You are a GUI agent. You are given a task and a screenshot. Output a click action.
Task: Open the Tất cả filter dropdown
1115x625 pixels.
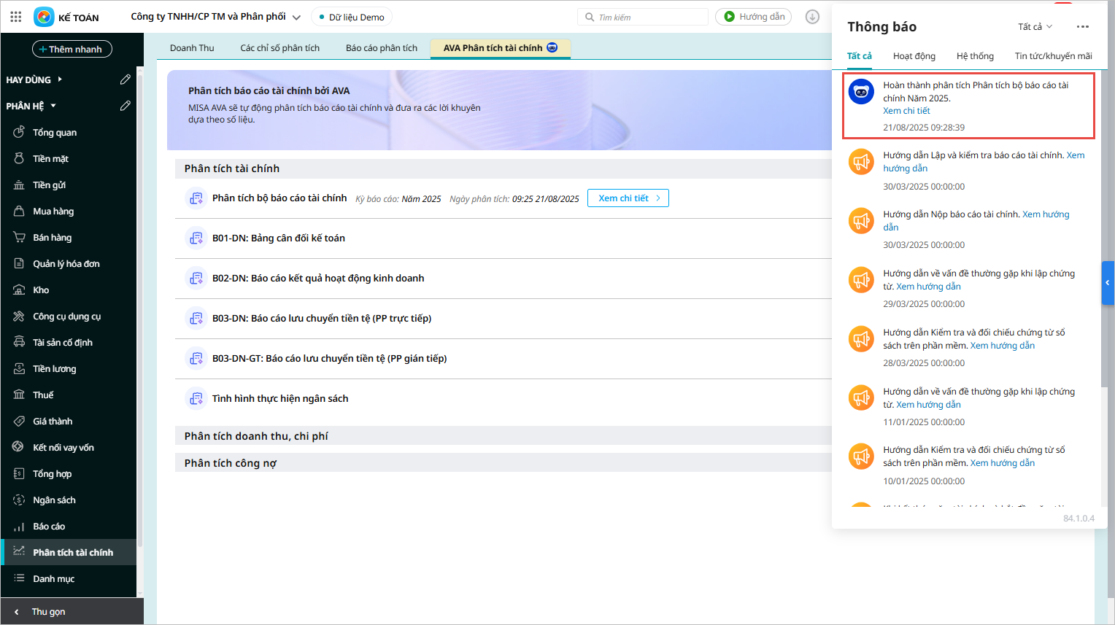click(1035, 27)
